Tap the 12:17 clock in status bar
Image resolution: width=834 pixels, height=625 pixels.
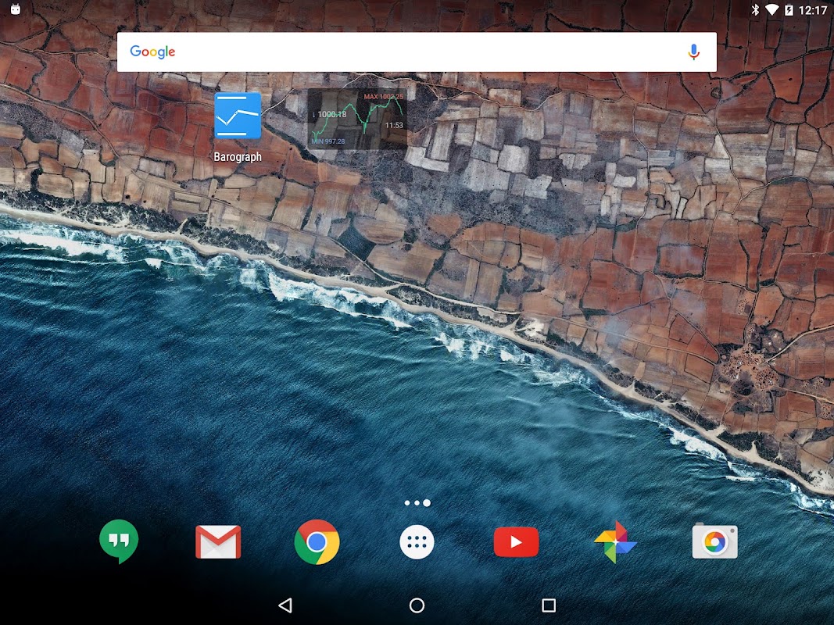pos(813,10)
